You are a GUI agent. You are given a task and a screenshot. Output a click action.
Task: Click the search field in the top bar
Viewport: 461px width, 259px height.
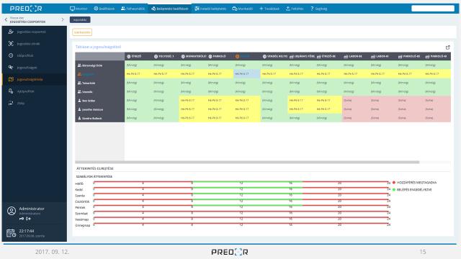tap(433, 8)
